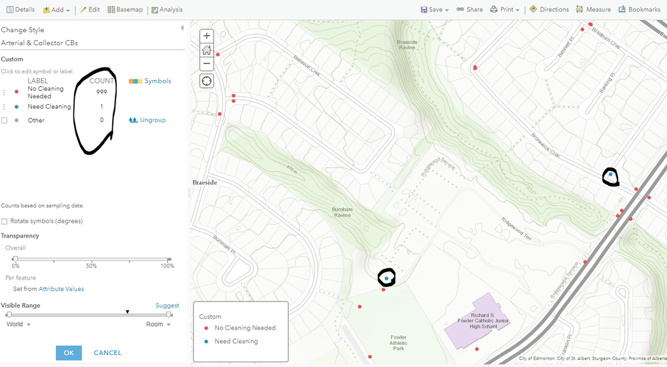Click the Overall transparency slider handle
The height and width of the screenshot is (367, 667).
coord(15,259)
